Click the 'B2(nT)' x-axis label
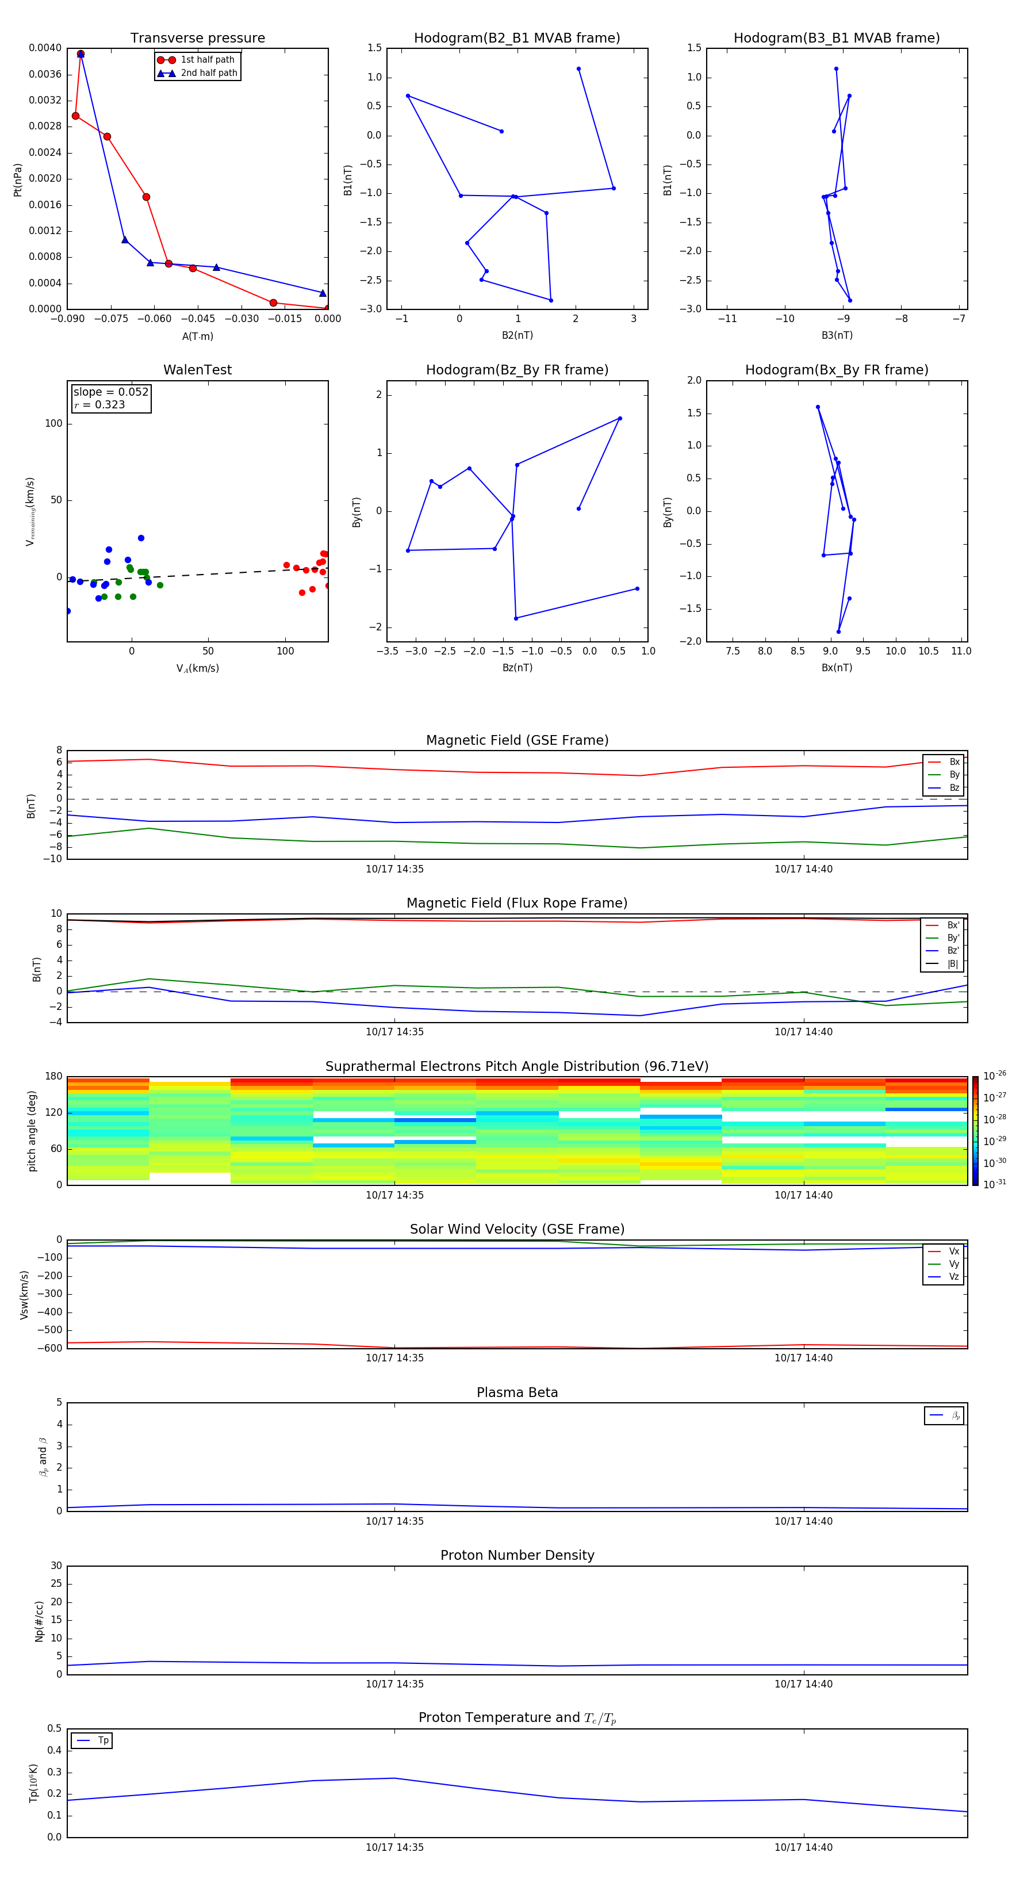Viewport: 1035px width, 1898px height. coord(517,335)
